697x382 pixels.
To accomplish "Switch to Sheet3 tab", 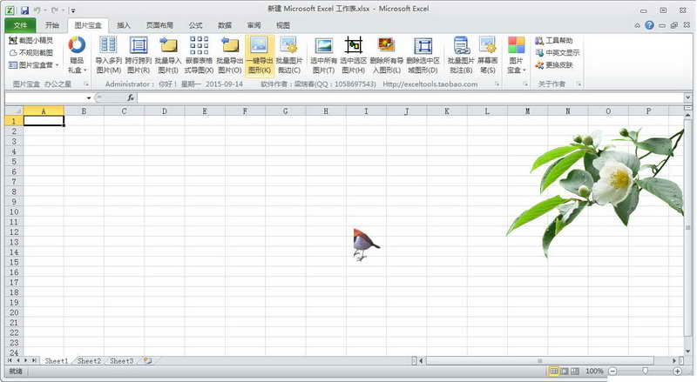I will [x=122, y=361].
